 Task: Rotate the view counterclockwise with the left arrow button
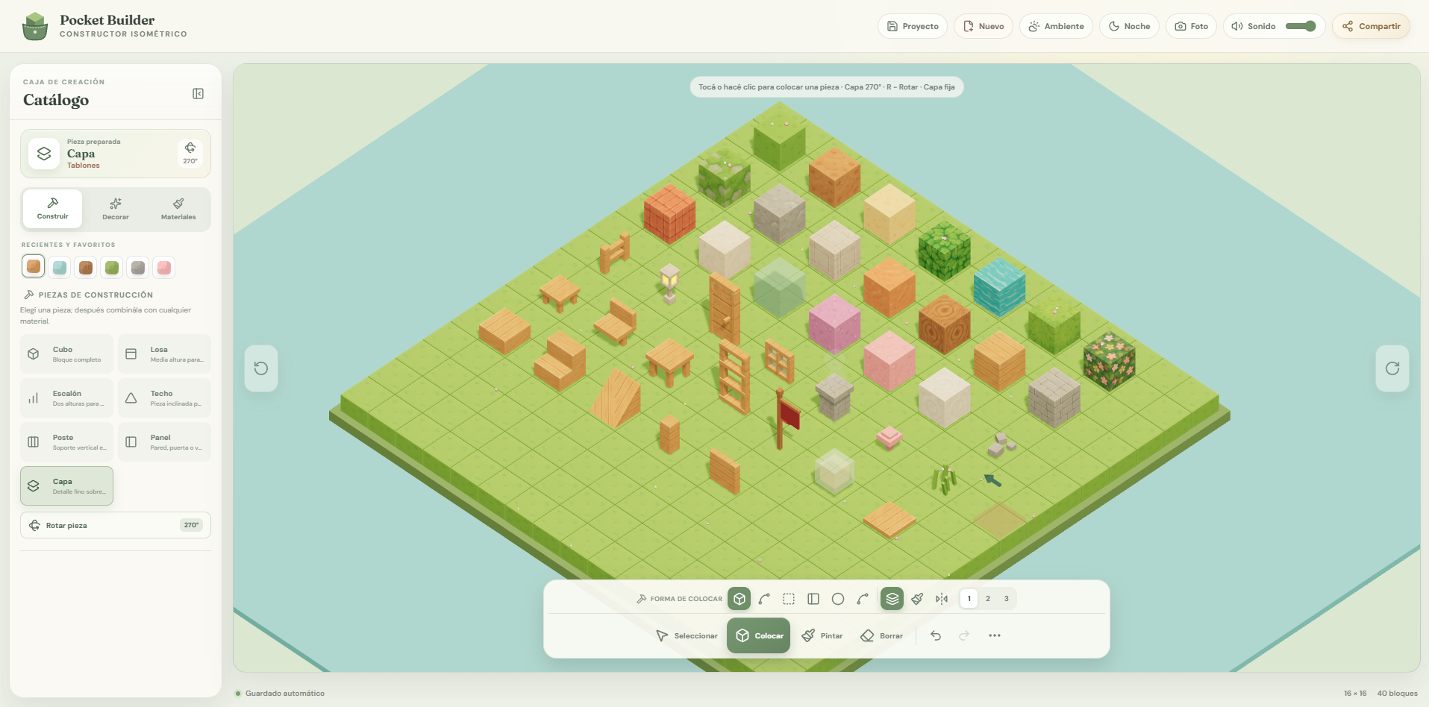261,368
